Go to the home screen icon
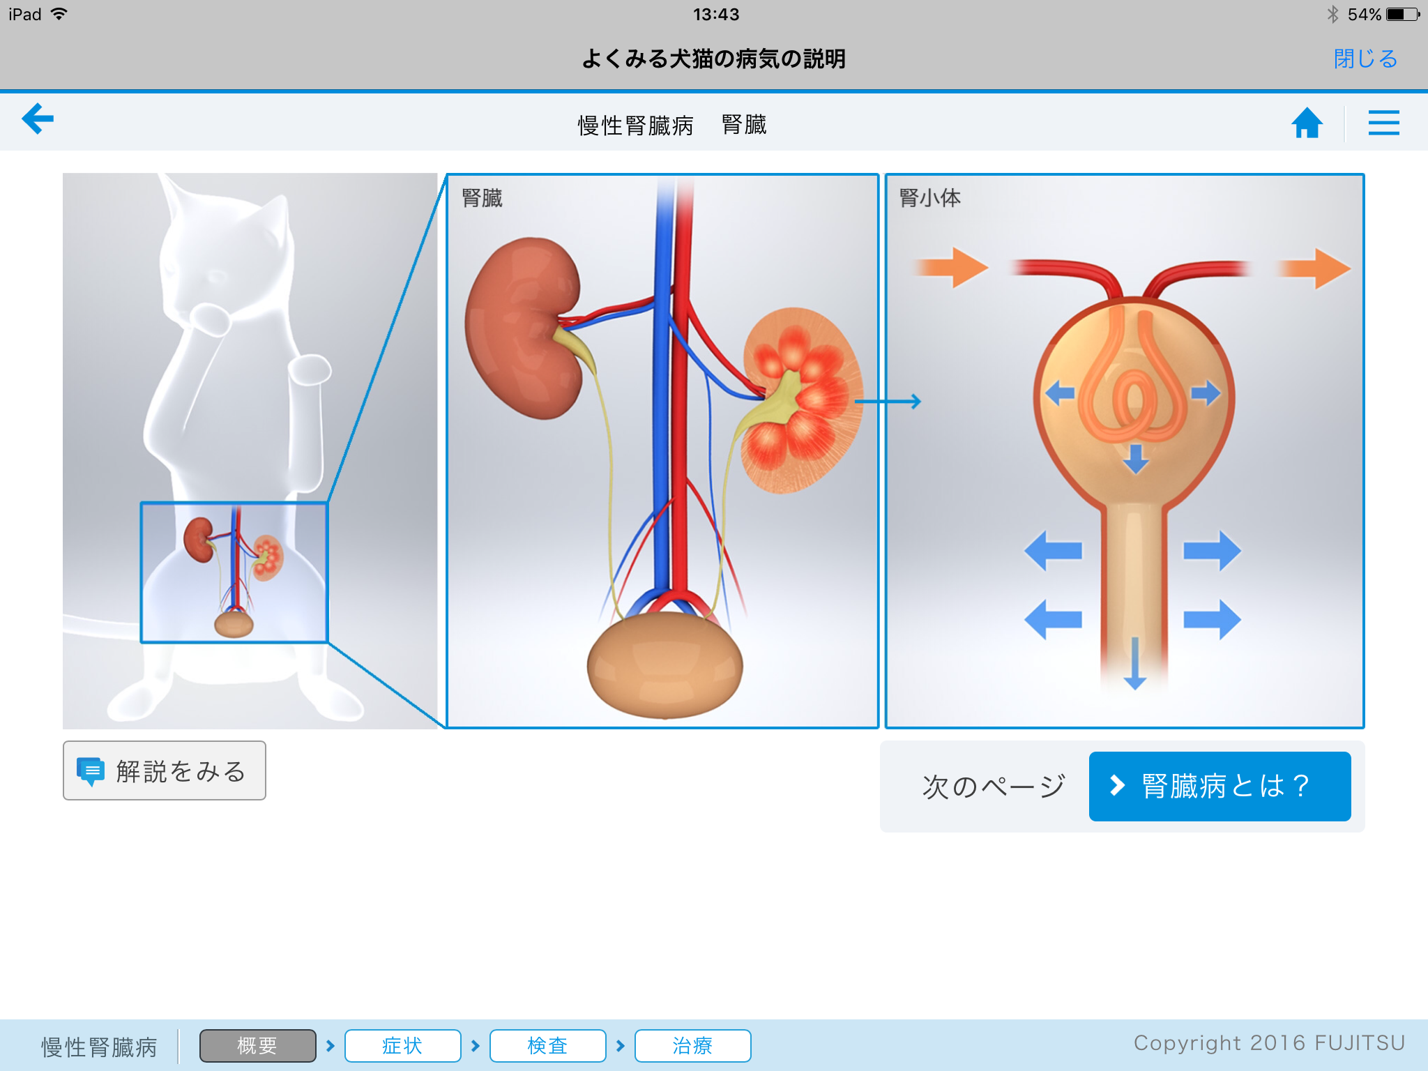Viewport: 1428px width, 1071px height. [1307, 123]
